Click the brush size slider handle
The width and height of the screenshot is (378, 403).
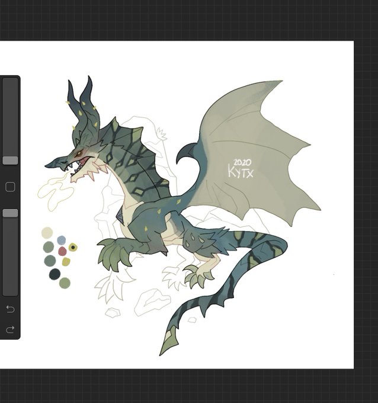pyautogui.click(x=10, y=161)
